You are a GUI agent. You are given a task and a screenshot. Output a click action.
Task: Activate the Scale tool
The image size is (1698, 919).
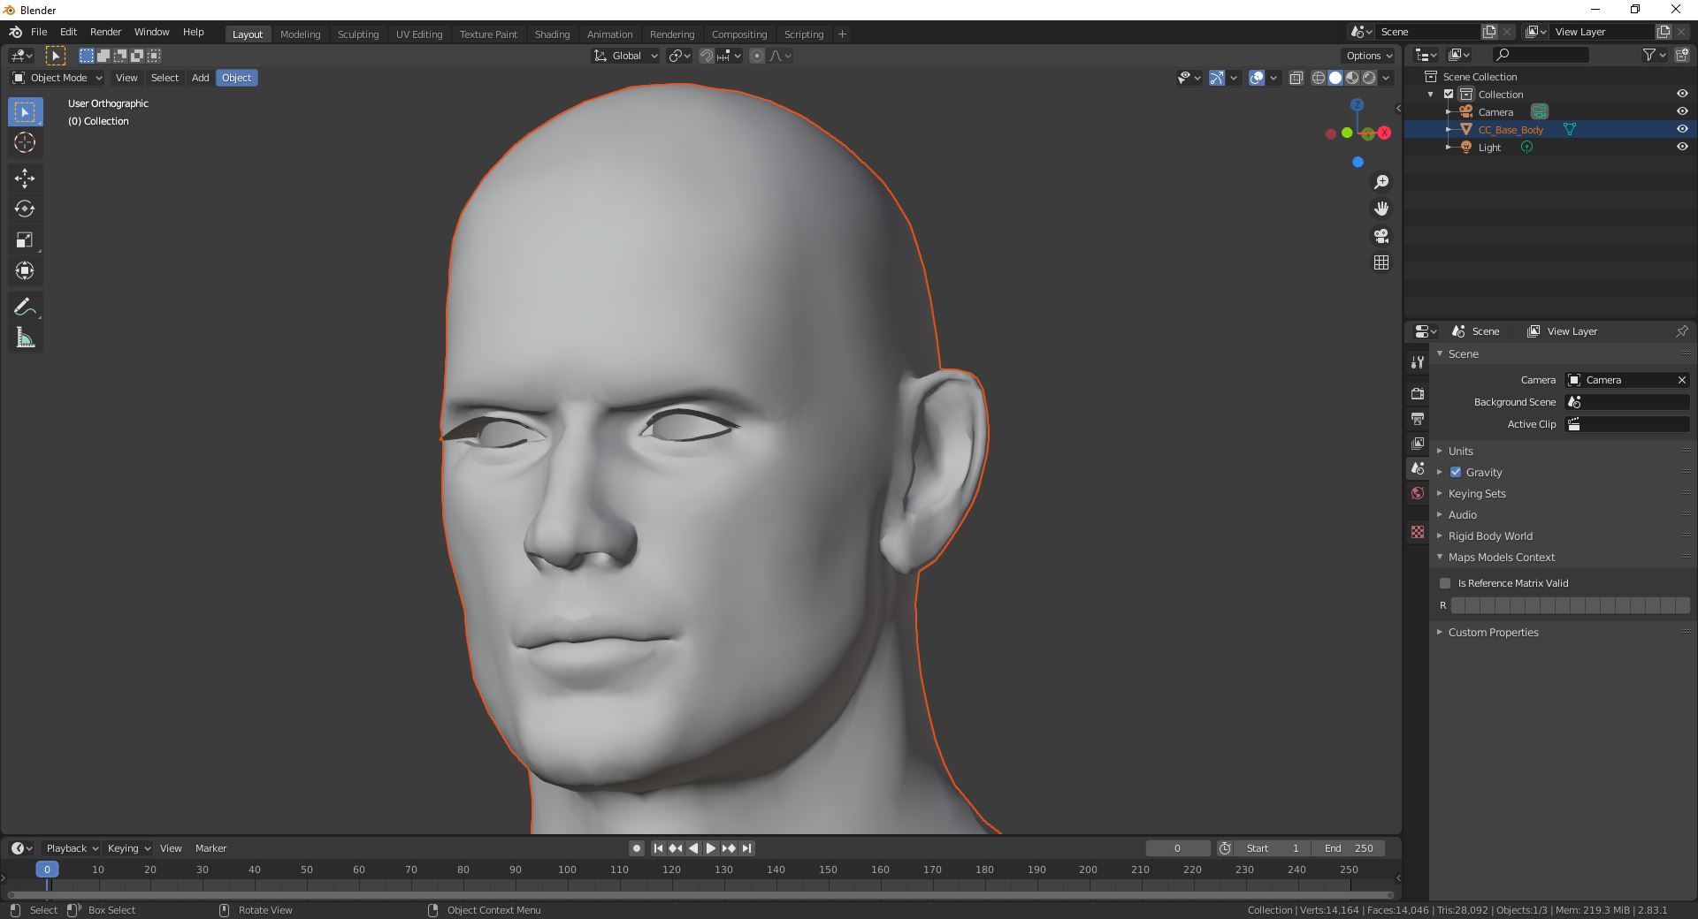click(25, 240)
